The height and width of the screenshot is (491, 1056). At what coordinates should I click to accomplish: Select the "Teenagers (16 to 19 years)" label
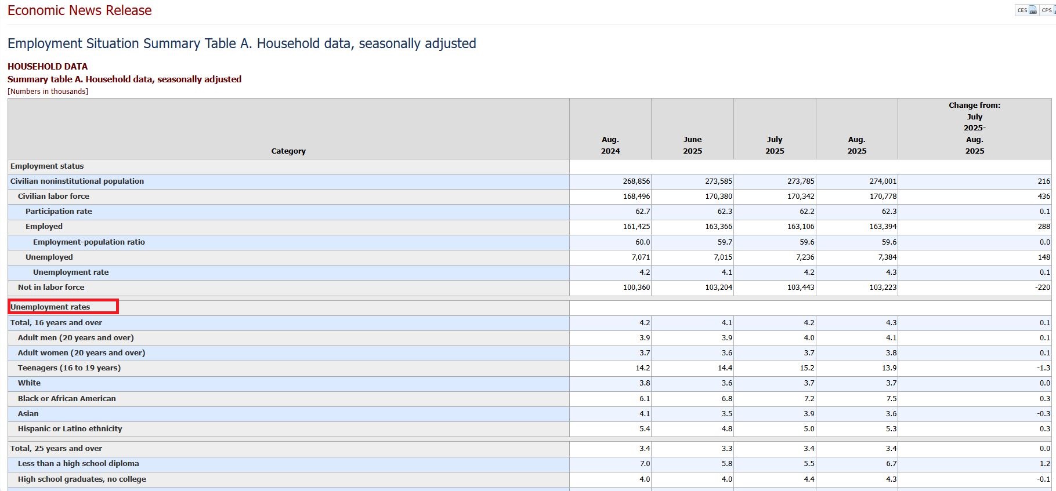pyautogui.click(x=70, y=368)
